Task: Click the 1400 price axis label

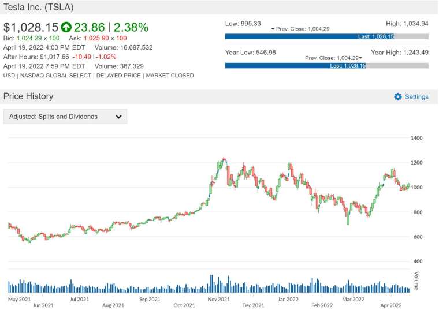Action: 416,138
